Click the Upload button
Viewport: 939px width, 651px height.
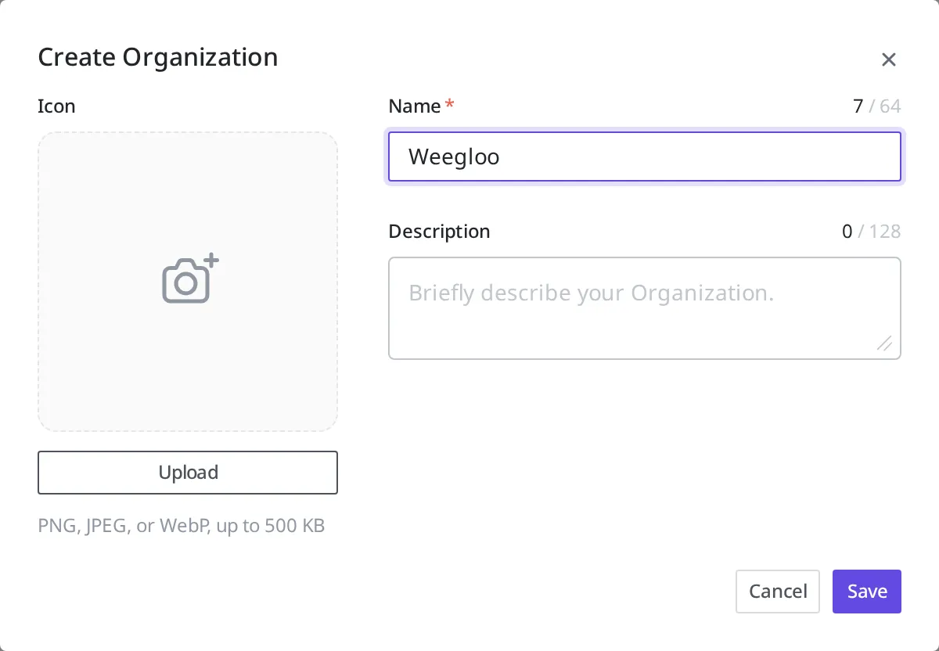tap(188, 473)
